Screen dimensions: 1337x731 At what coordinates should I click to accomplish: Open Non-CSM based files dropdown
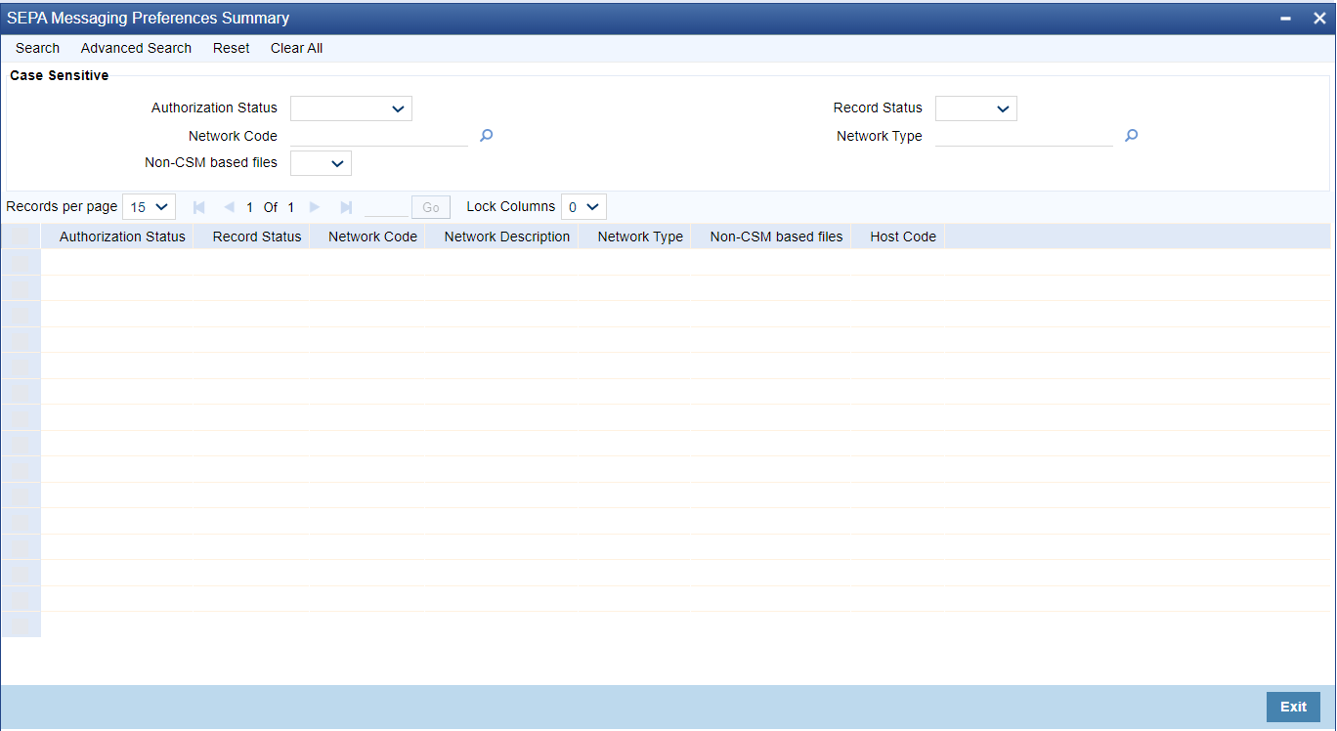(321, 163)
